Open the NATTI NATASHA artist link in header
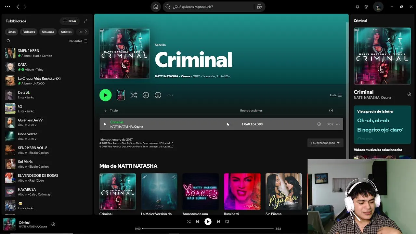This screenshot has height=234, width=416. (x=166, y=76)
